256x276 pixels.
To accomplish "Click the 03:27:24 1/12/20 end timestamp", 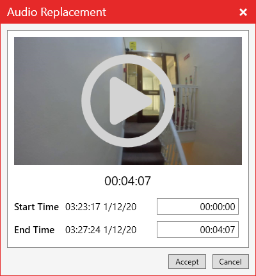I will (100, 230).
